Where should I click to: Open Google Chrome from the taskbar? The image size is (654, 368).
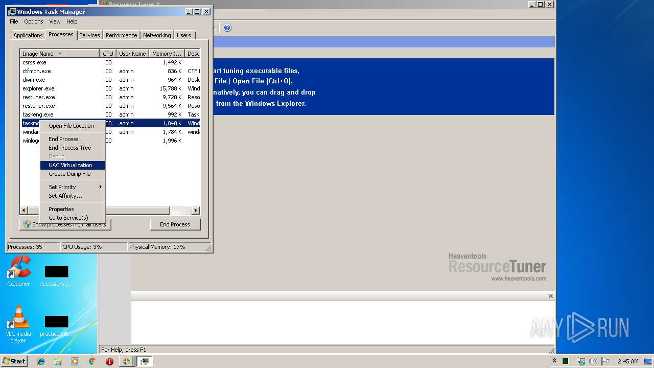[92, 361]
